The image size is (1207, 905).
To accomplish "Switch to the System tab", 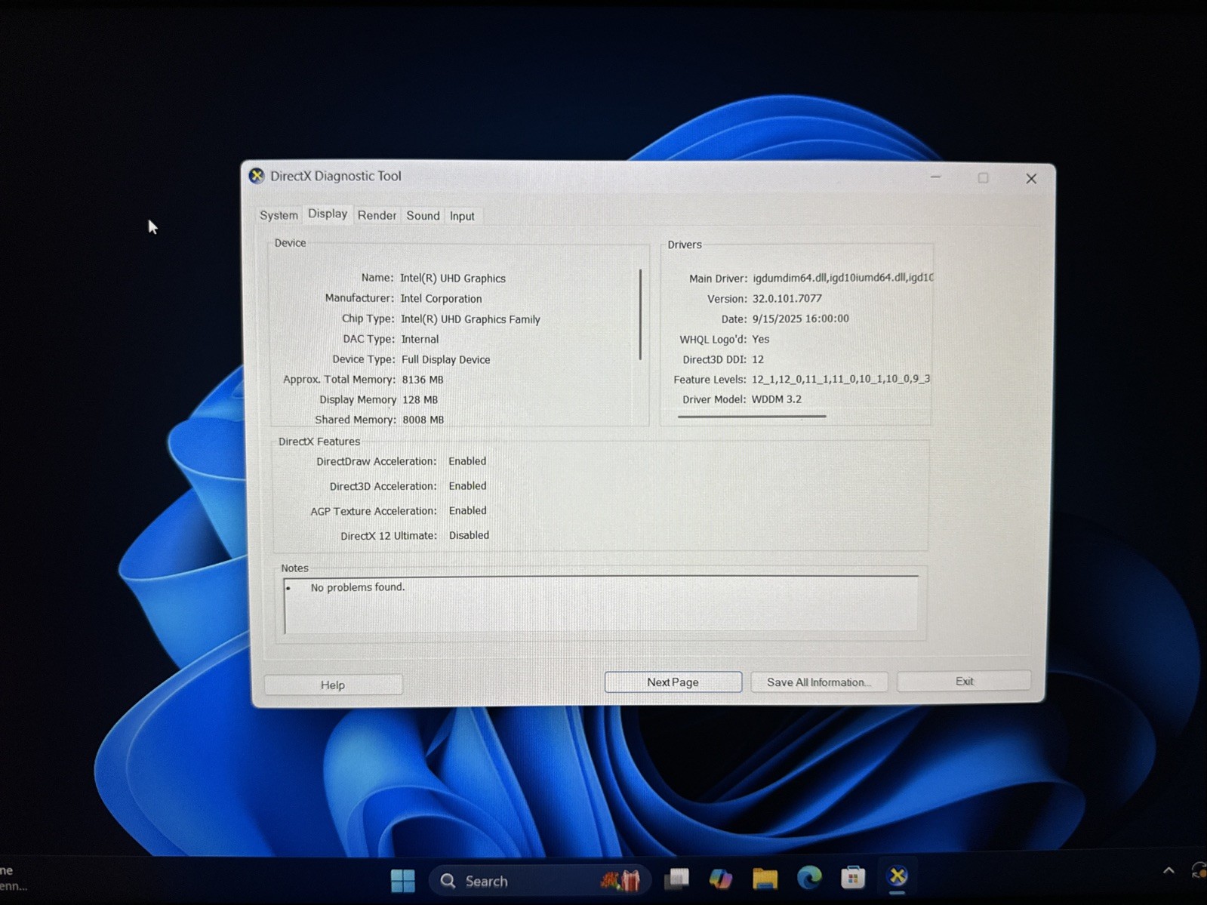I will [x=279, y=215].
